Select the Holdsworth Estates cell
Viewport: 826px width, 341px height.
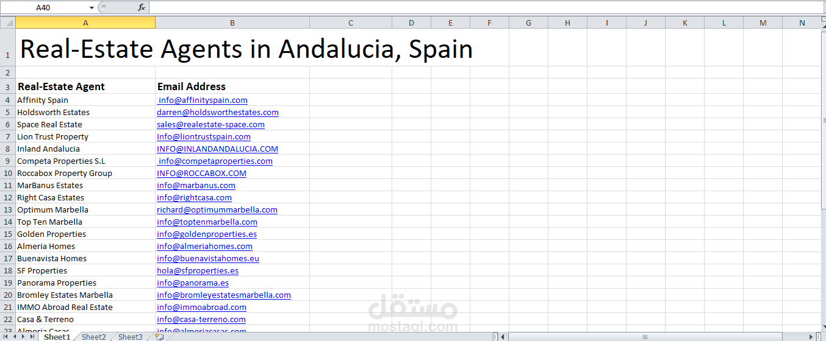pos(85,112)
